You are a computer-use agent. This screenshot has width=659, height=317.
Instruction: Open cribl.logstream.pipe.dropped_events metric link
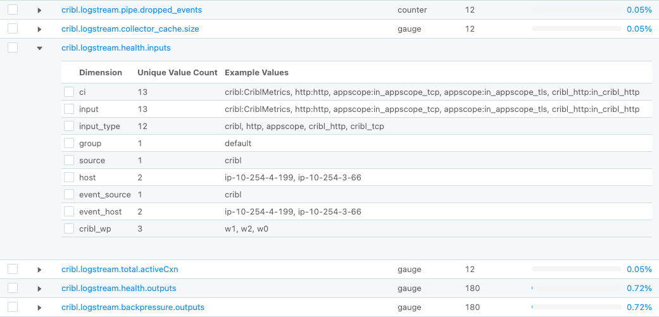(x=132, y=9)
